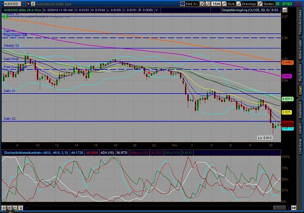The height and width of the screenshot is (213, 304).
Task: Click the grid layout icon at bottom left
Action: [3, 208]
